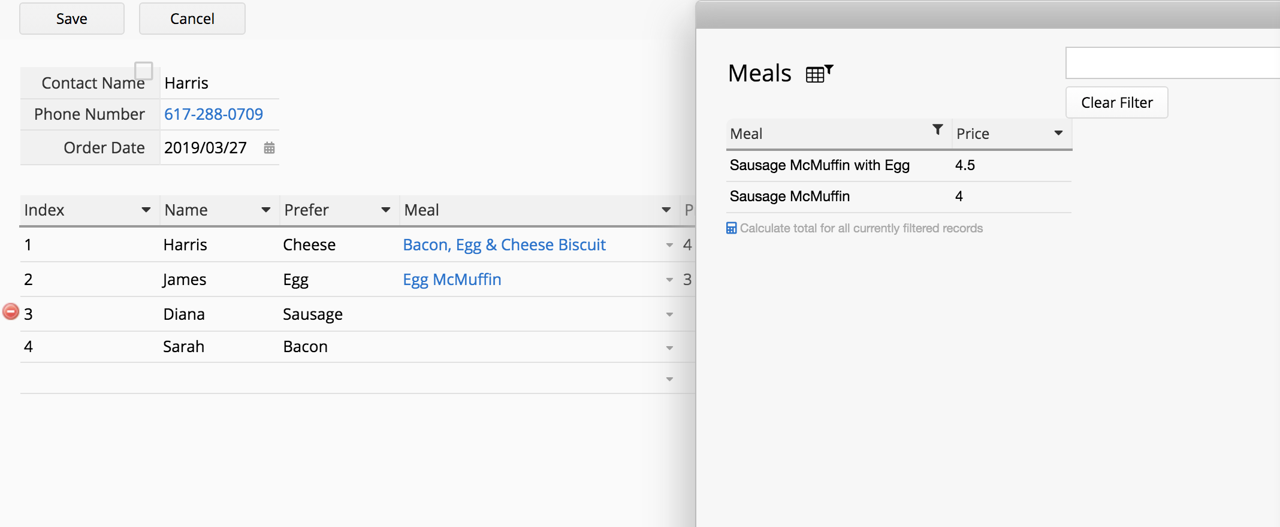Click the Cancel button
This screenshot has width=1280, height=527.
click(192, 19)
